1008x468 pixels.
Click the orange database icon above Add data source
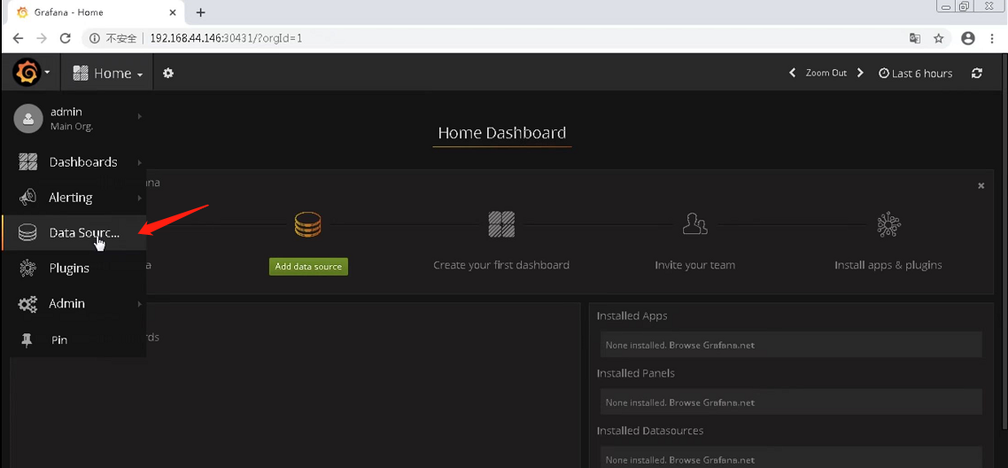[x=308, y=224]
